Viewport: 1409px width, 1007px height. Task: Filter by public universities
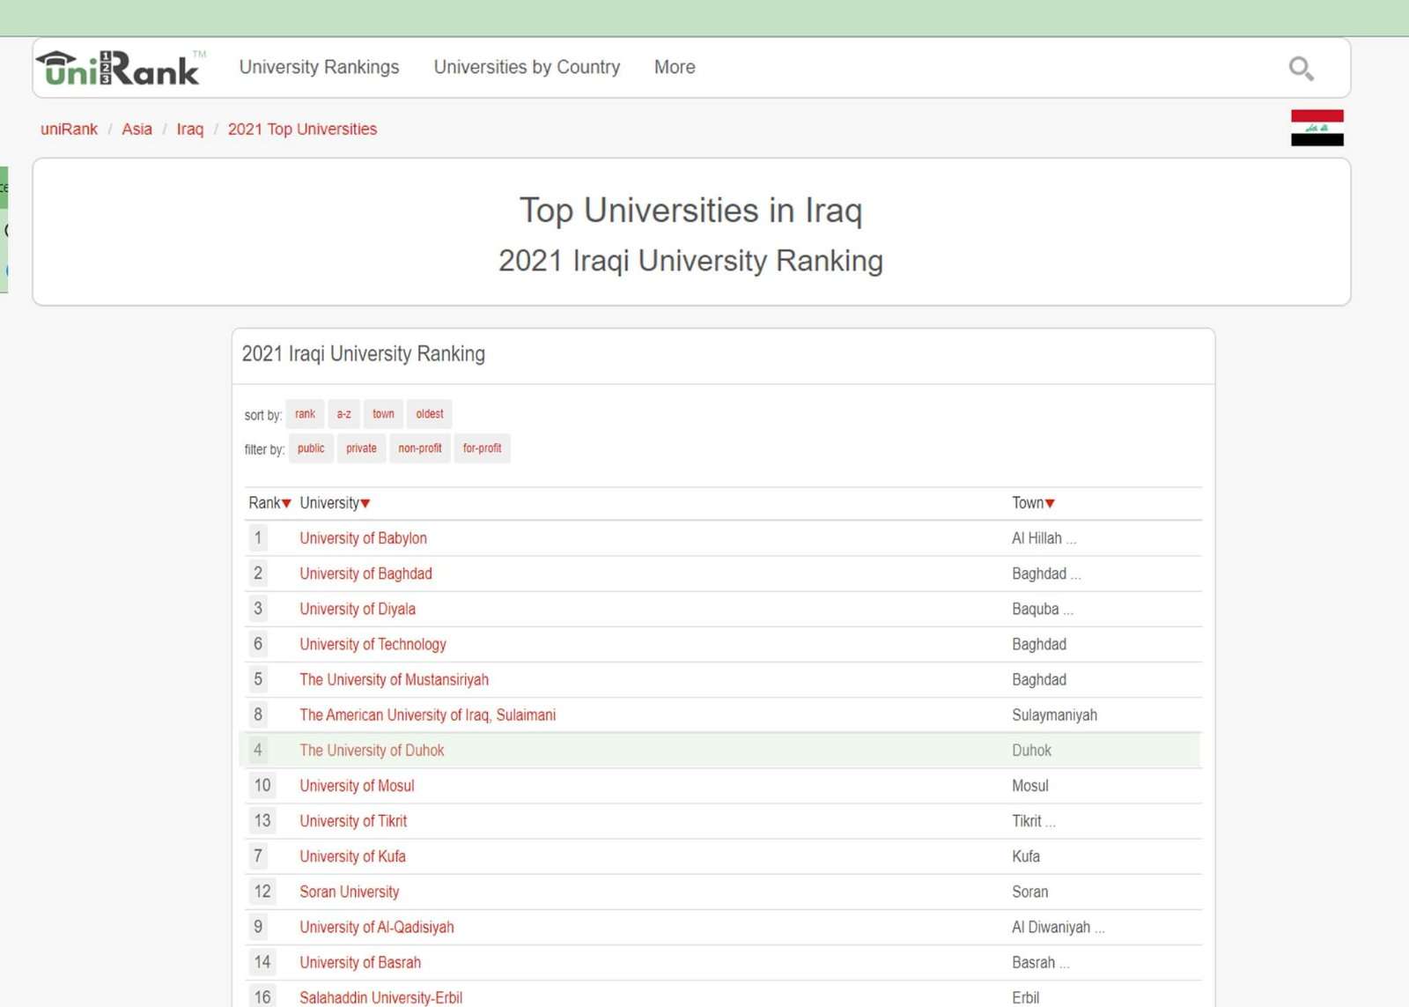[311, 448]
